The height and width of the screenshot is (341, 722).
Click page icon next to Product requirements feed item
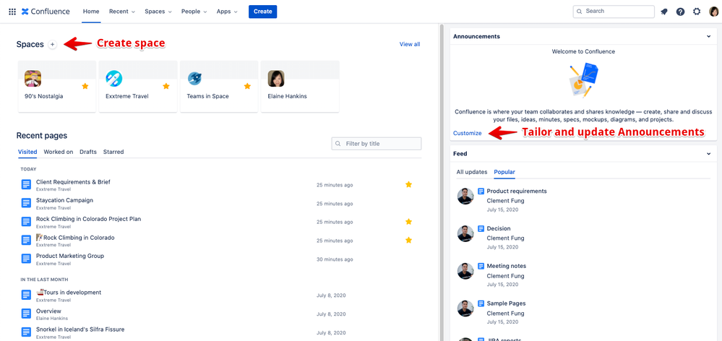point(481,191)
